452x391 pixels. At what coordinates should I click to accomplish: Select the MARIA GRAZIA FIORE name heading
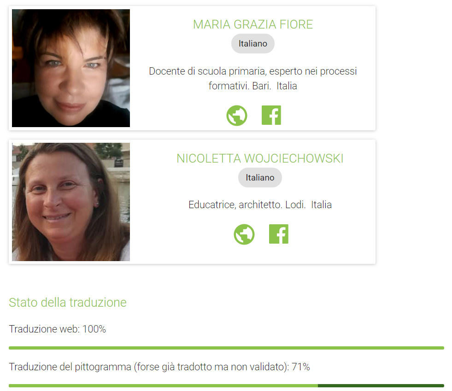[x=253, y=24]
